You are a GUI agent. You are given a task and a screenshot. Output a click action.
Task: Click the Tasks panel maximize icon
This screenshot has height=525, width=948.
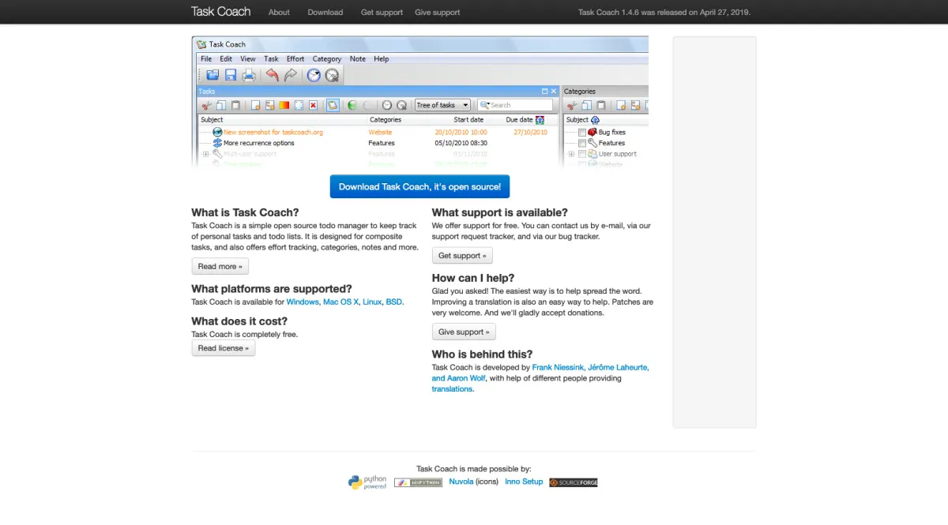(x=544, y=92)
